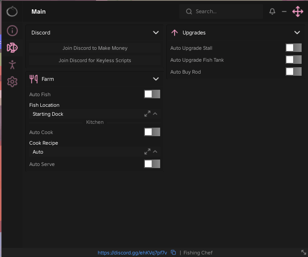Screen dimensions: 308x257
Task: Click the Search input field
Action: (221, 11)
